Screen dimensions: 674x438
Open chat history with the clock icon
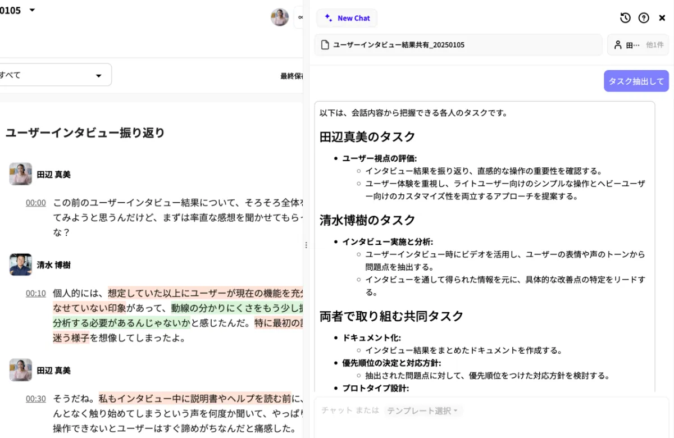625,18
